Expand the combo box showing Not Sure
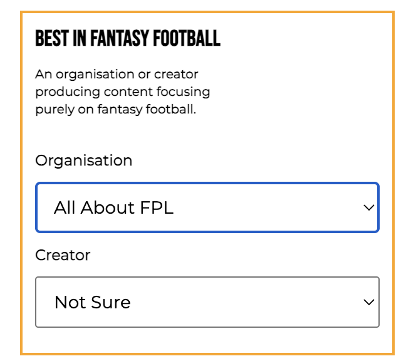This screenshot has height=361, width=406. coord(207,302)
